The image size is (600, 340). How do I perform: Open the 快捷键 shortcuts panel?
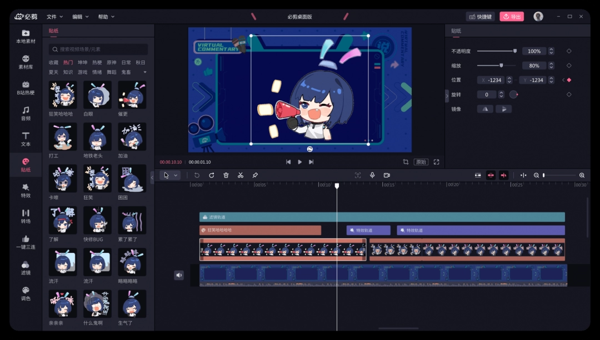click(481, 16)
